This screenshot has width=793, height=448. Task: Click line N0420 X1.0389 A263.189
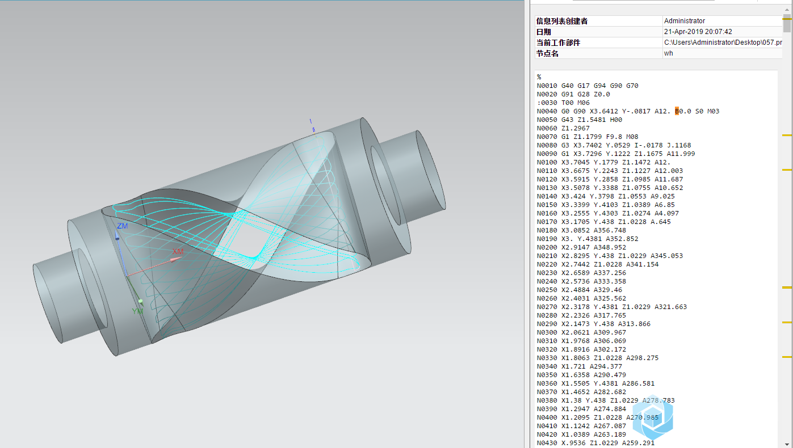point(582,434)
